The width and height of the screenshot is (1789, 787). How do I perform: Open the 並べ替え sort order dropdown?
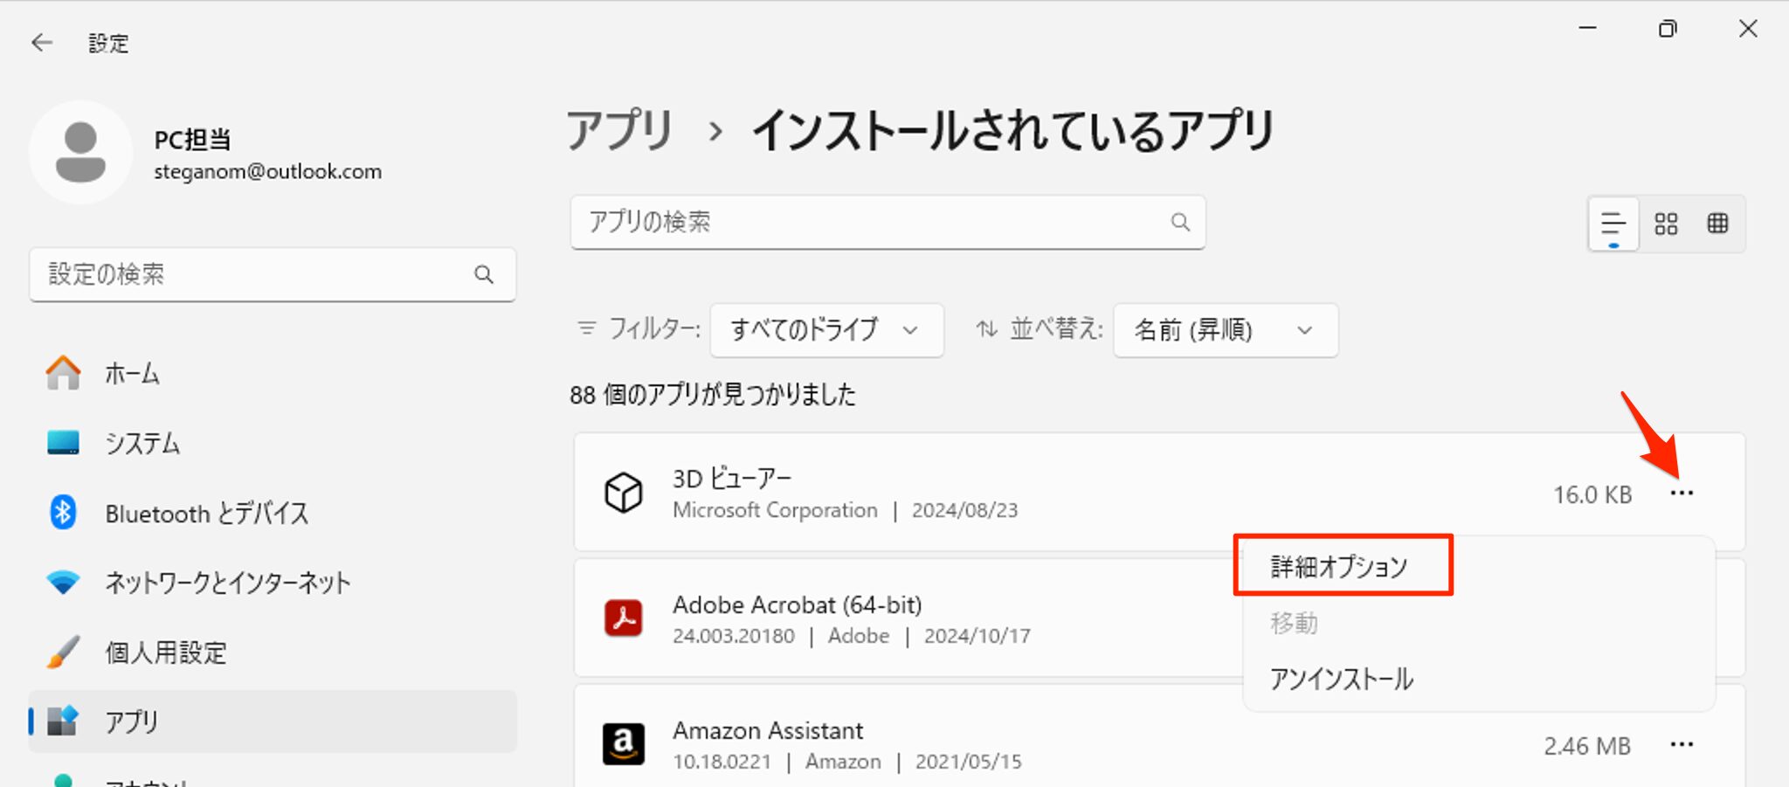pos(1225,330)
